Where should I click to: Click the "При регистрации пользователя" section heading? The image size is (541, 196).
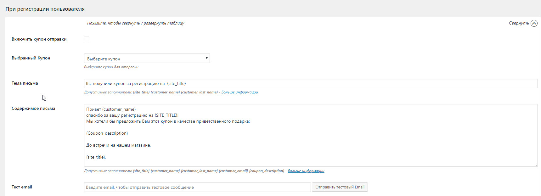coord(45,9)
